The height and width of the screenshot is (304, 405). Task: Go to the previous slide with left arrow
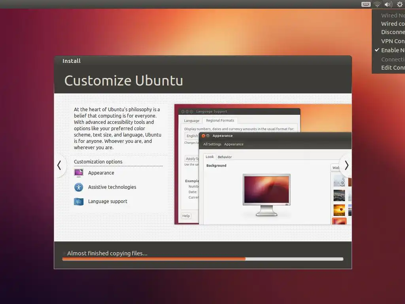(59, 165)
